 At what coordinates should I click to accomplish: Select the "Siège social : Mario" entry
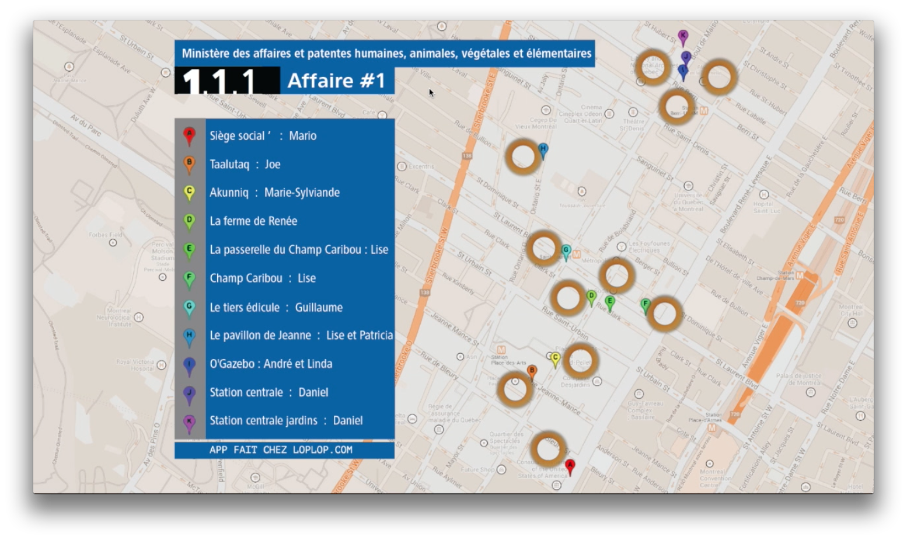[263, 136]
